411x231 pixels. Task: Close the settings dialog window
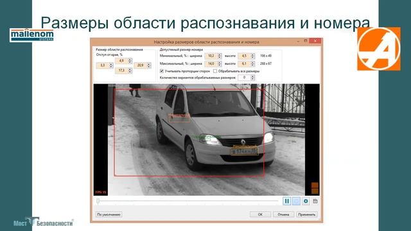tap(315, 41)
